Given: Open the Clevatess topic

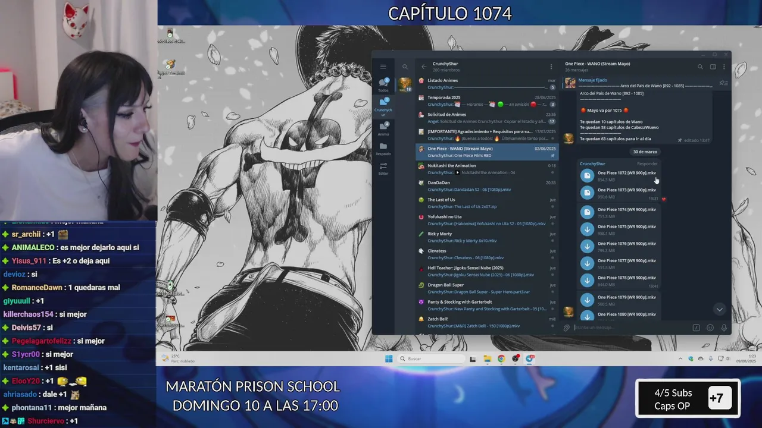Looking at the screenshot, I should (488, 254).
